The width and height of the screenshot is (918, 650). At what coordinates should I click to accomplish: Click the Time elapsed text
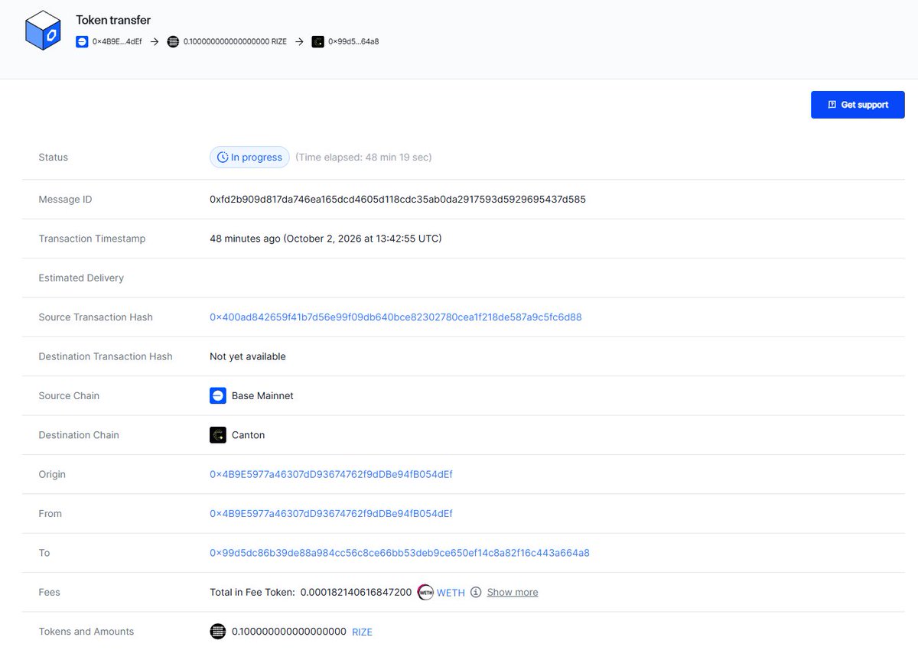pyautogui.click(x=363, y=158)
